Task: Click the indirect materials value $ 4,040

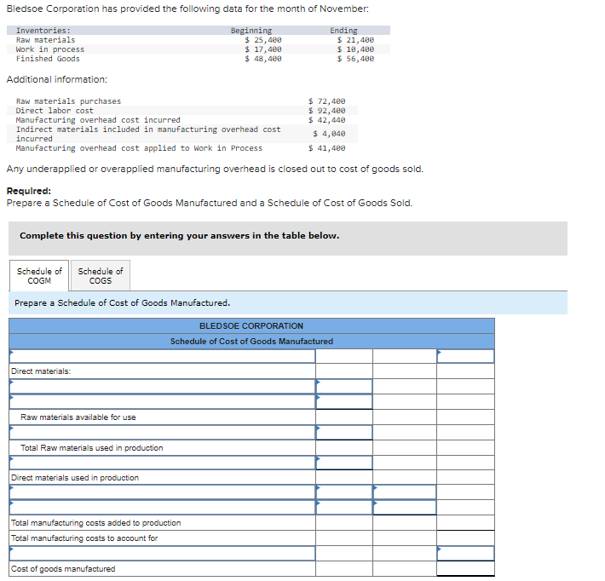Action: (329, 134)
